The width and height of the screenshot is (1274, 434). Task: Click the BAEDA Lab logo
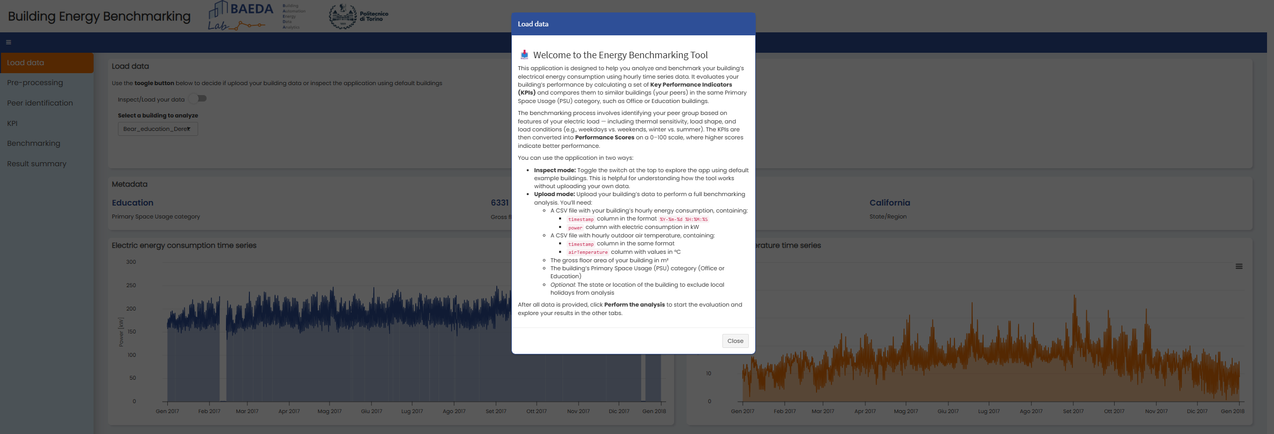pos(240,16)
